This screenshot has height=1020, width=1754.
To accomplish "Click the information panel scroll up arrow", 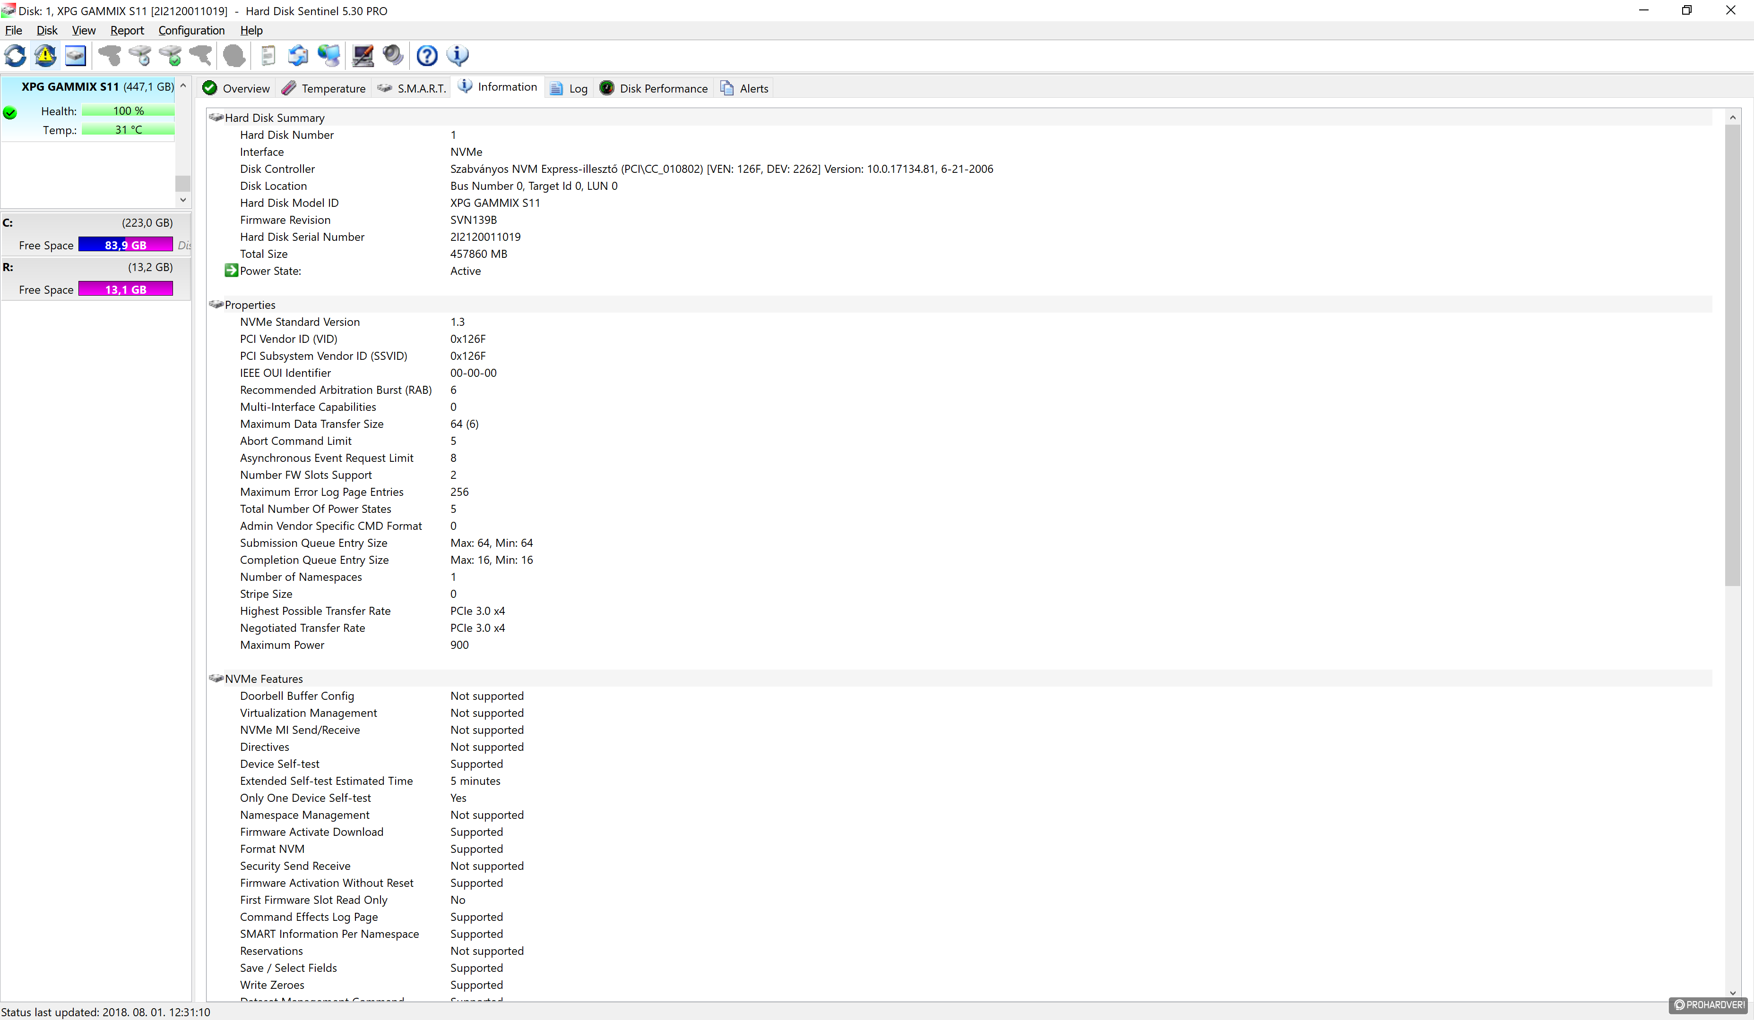I will click(1732, 118).
